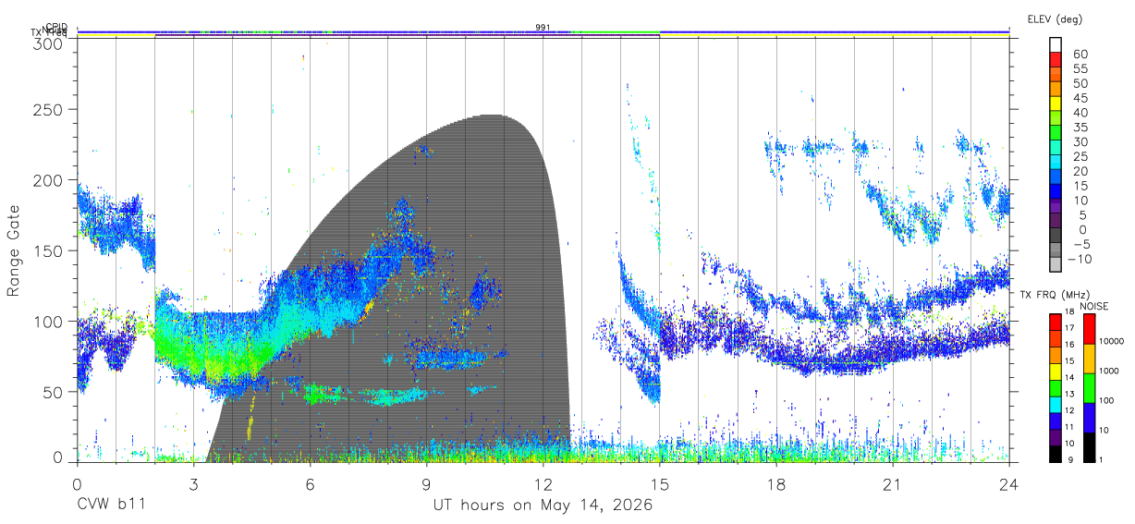Select the blue 15–20 degree elevation swatch

pos(1056,177)
